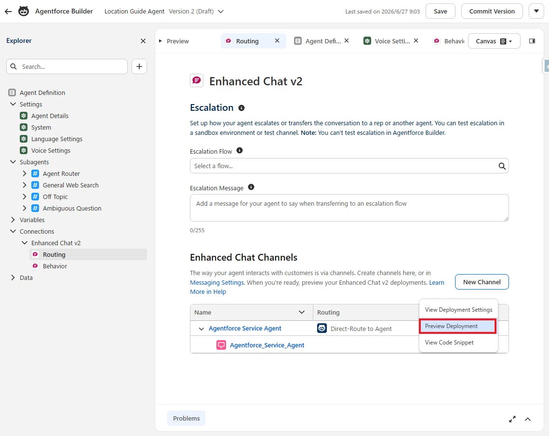
Task: Close the Explorer panel
Action: pos(143,41)
